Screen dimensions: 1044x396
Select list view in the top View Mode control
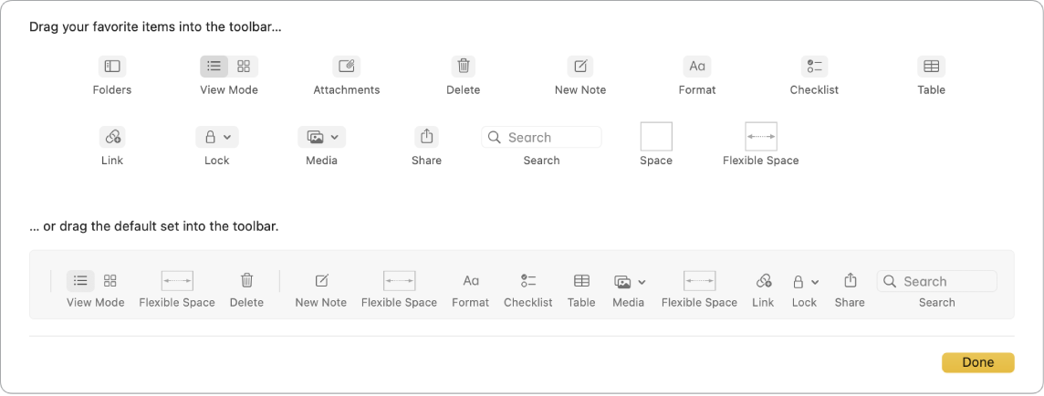click(214, 67)
